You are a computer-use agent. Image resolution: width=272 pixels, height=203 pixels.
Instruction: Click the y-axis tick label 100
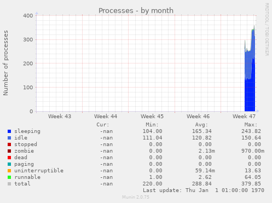coord(28,88)
